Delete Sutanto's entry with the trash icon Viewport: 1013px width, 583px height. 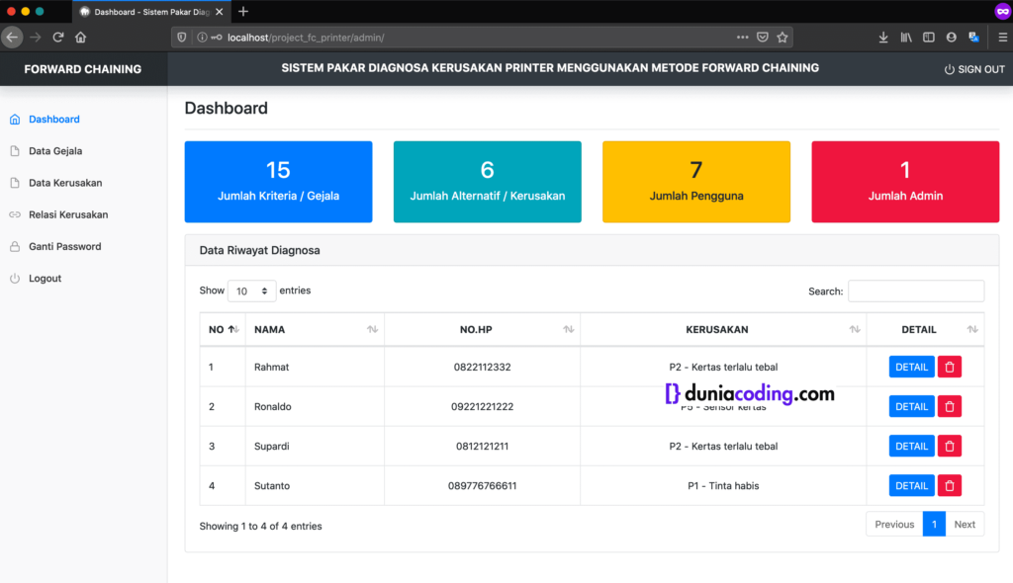tap(949, 485)
